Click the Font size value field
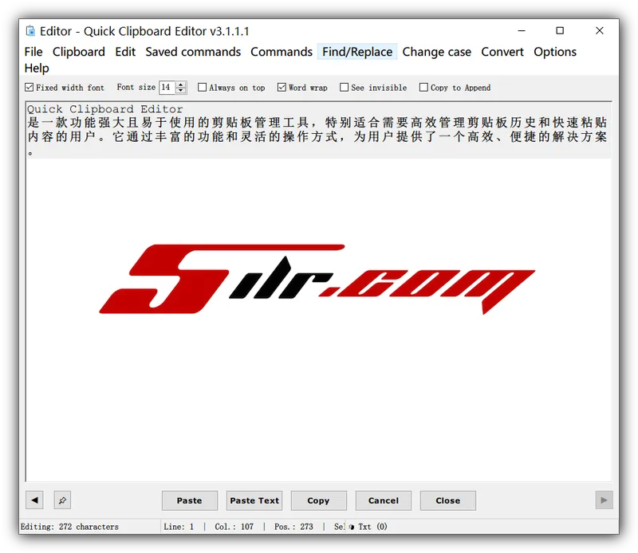 tap(167, 87)
